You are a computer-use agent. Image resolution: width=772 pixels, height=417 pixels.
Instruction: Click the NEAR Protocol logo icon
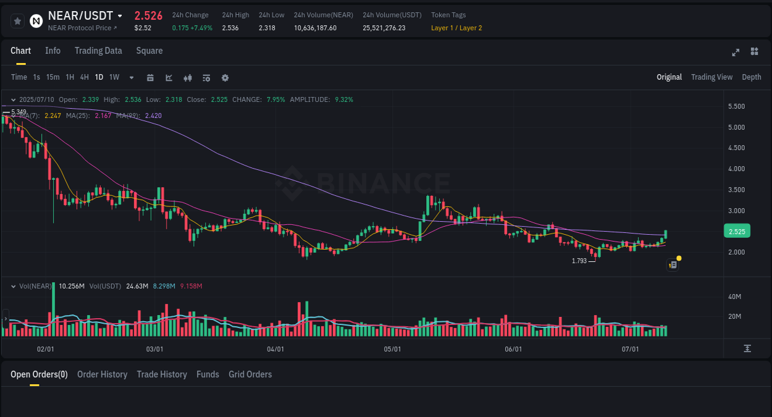[x=36, y=20]
